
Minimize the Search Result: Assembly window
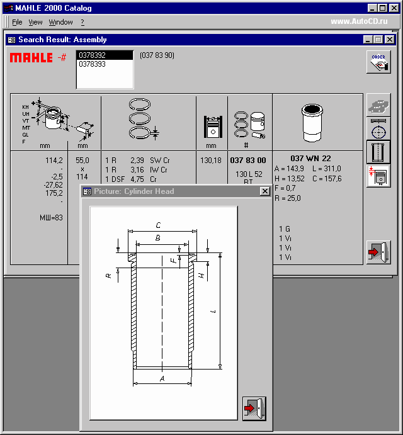click(x=368, y=40)
